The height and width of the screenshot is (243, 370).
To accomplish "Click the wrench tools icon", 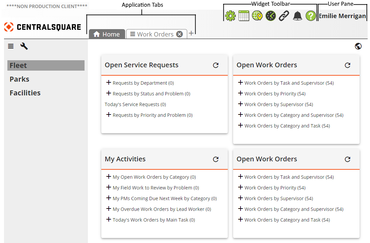I will [x=24, y=46].
